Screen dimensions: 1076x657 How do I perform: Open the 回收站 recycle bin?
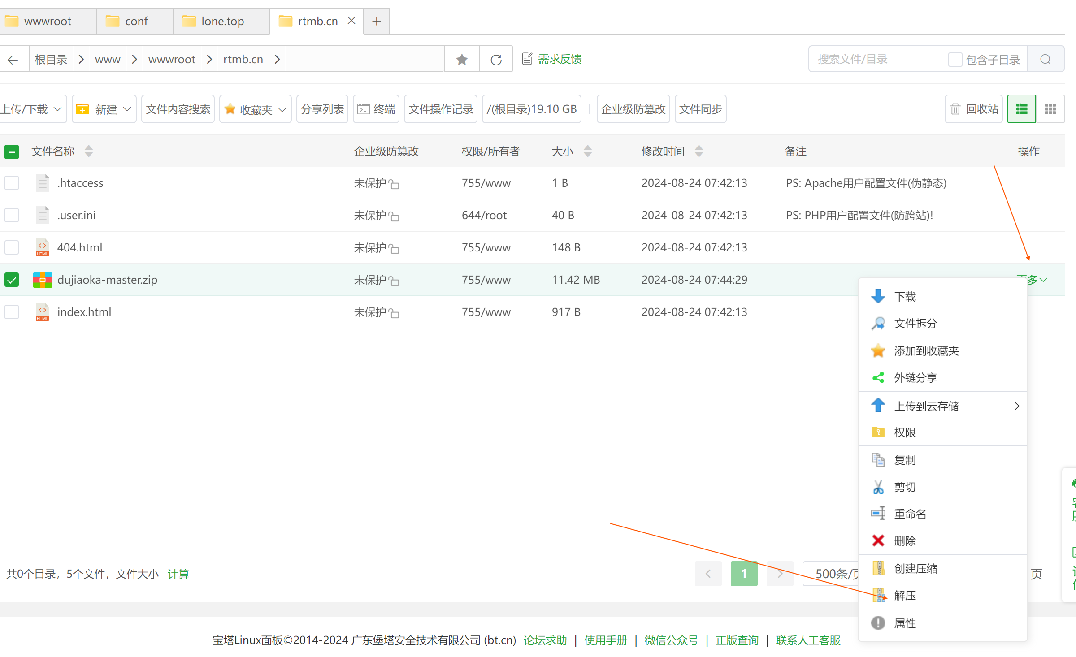(974, 109)
